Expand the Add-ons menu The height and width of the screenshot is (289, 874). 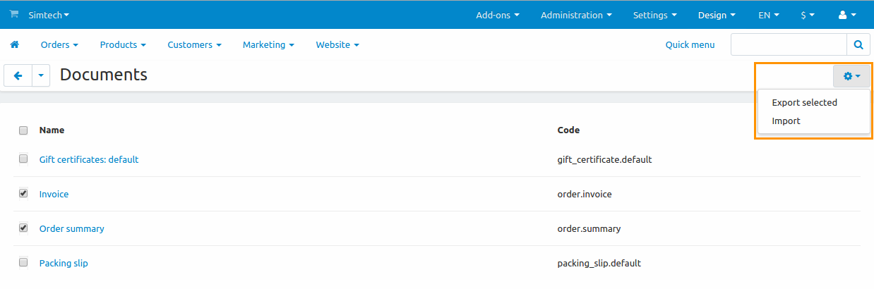click(498, 15)
